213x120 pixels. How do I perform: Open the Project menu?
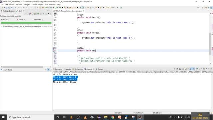(41, 5)
